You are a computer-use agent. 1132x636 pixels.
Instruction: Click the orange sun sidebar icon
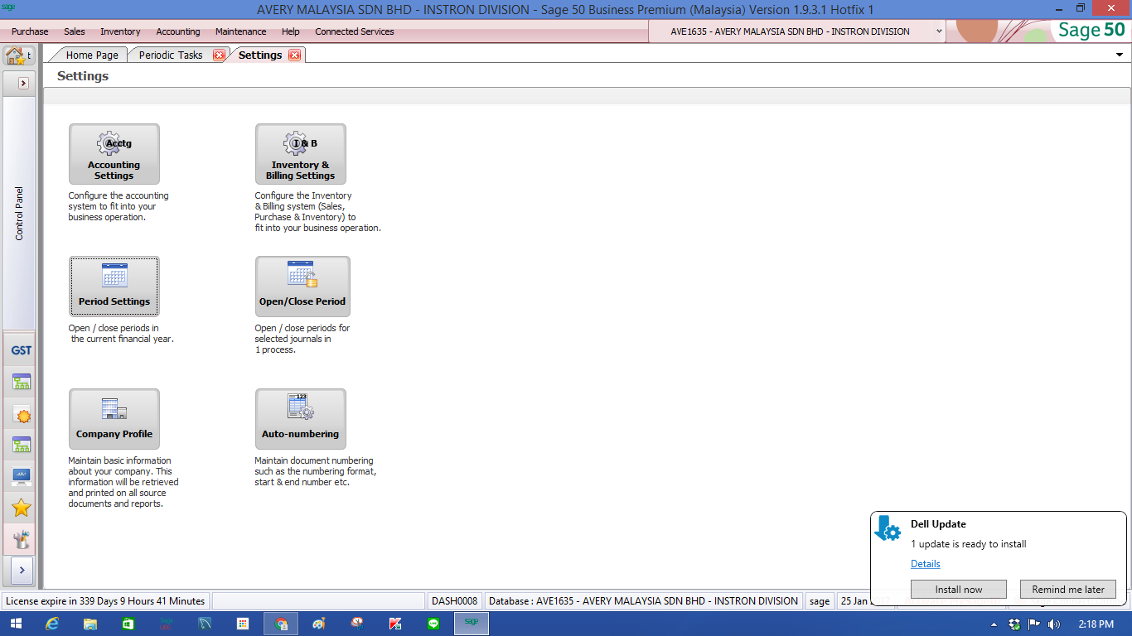coord(21,415)
